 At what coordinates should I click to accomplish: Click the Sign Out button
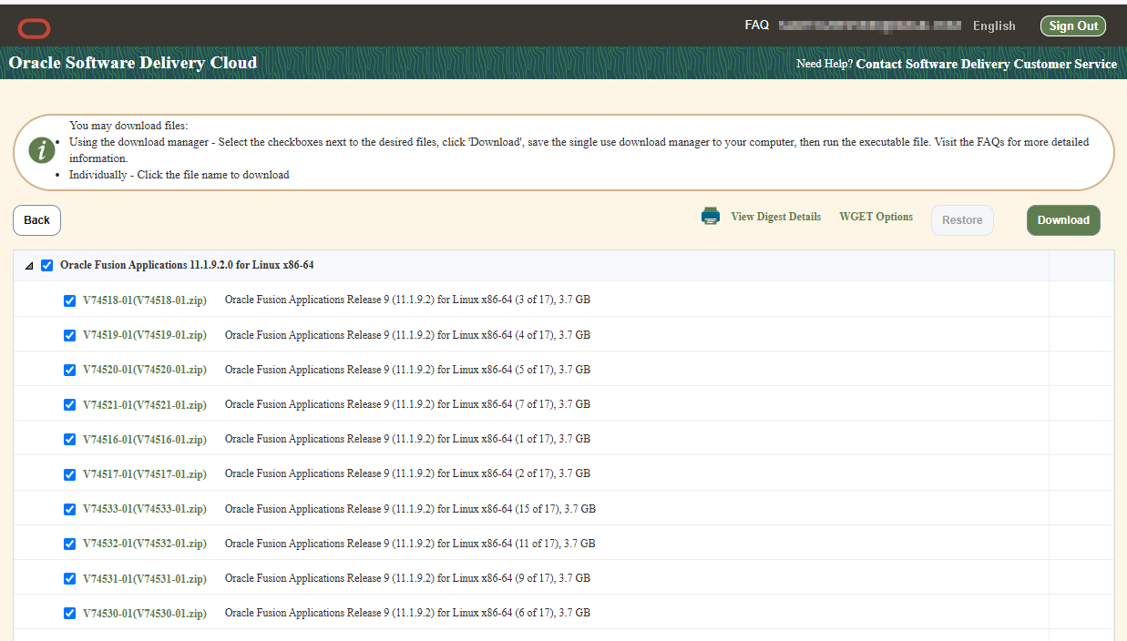pyautogui.click(x=1072, y=26)
